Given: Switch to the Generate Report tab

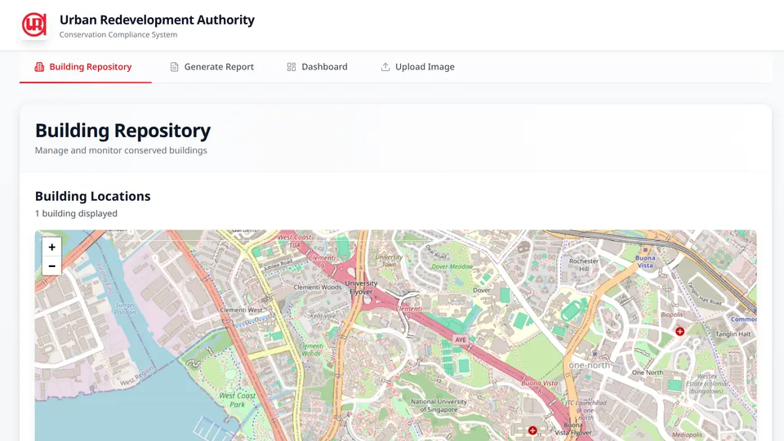Looking at the screenshot, I should click(x=212, y=67).
